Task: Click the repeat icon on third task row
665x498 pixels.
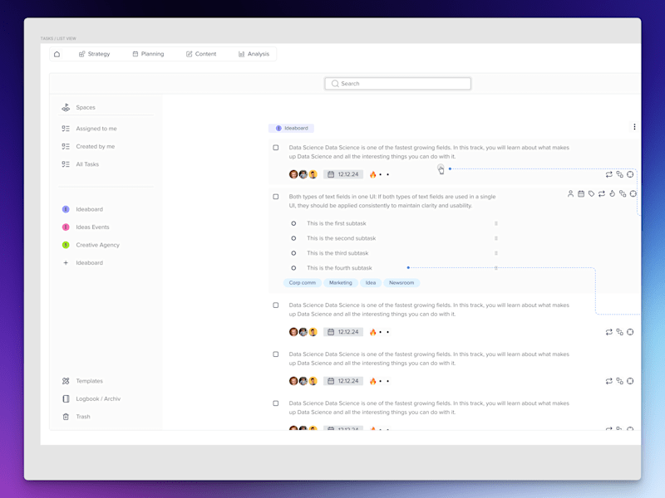Action: [609, 333]
